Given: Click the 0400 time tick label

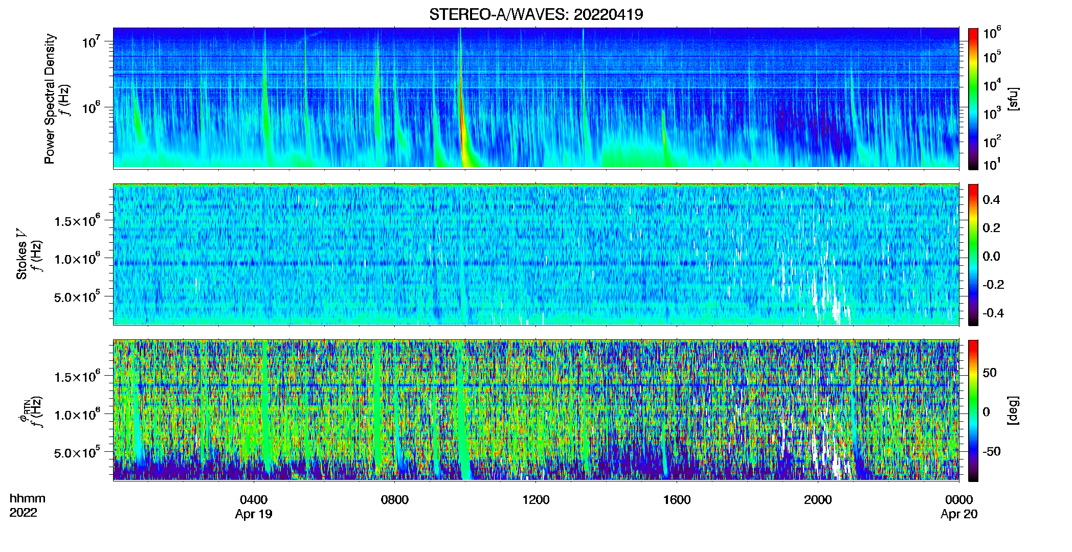Looking at the screenshot, I should click(x=254, y=500).
